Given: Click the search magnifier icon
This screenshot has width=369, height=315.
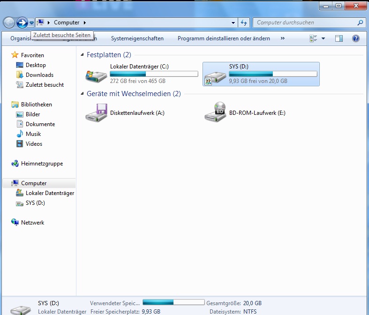Looking at the screenshot, I should coord(360,22).
